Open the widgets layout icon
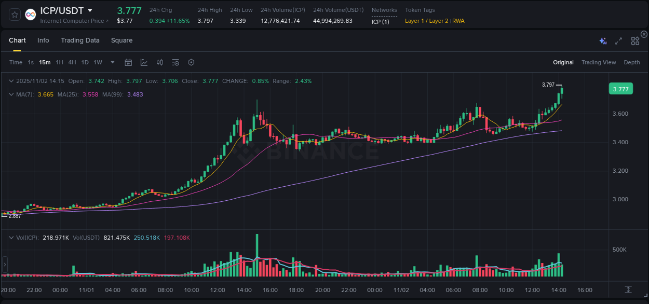 (635, 40)
